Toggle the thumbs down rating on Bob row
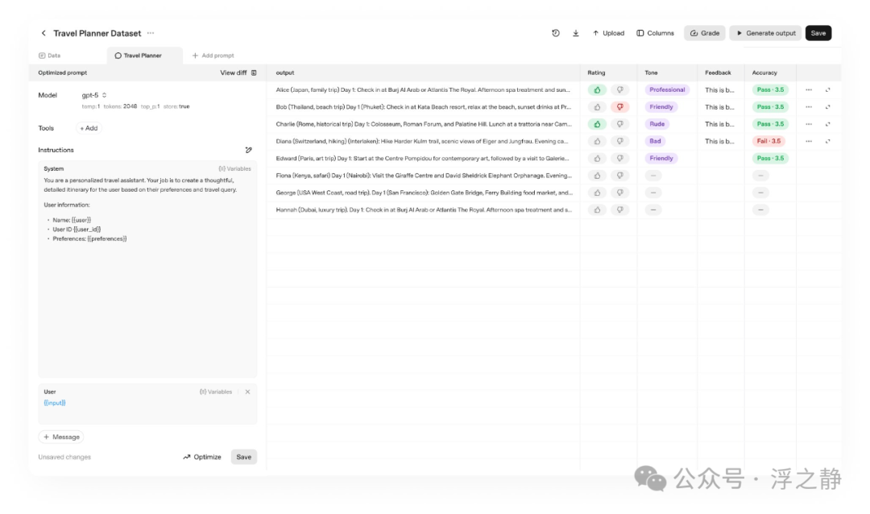This screenshot has height=514, width=870. (619, 107)
